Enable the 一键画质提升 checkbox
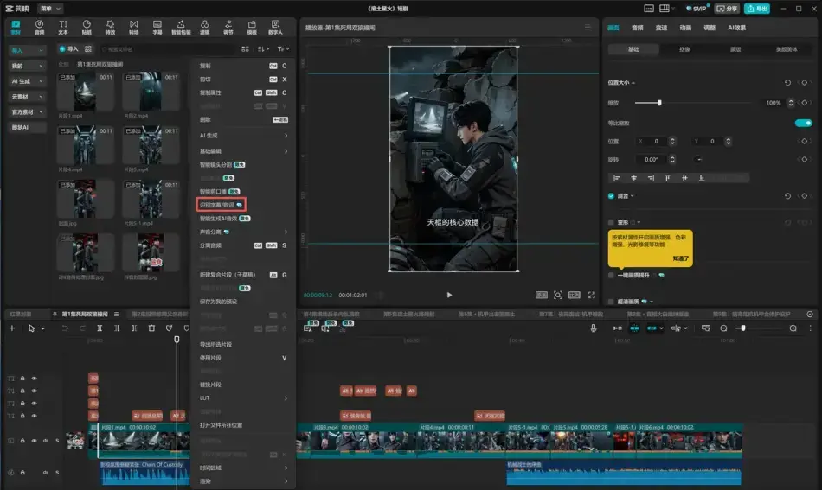The image size is (822, 490). click(x=611, y=276)
